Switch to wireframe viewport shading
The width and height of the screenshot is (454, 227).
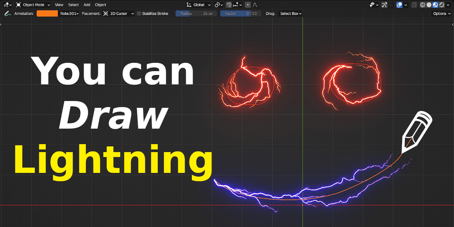pos(423,5)
